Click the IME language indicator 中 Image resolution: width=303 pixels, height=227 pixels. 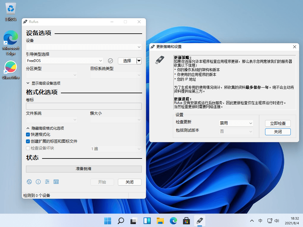click(x=260, y=221)
